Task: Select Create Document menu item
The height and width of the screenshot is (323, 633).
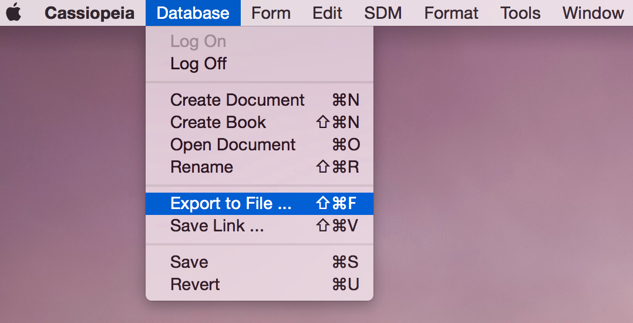Action: click(259, 100)
